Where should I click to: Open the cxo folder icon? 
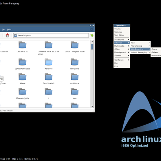pos(74,91)
